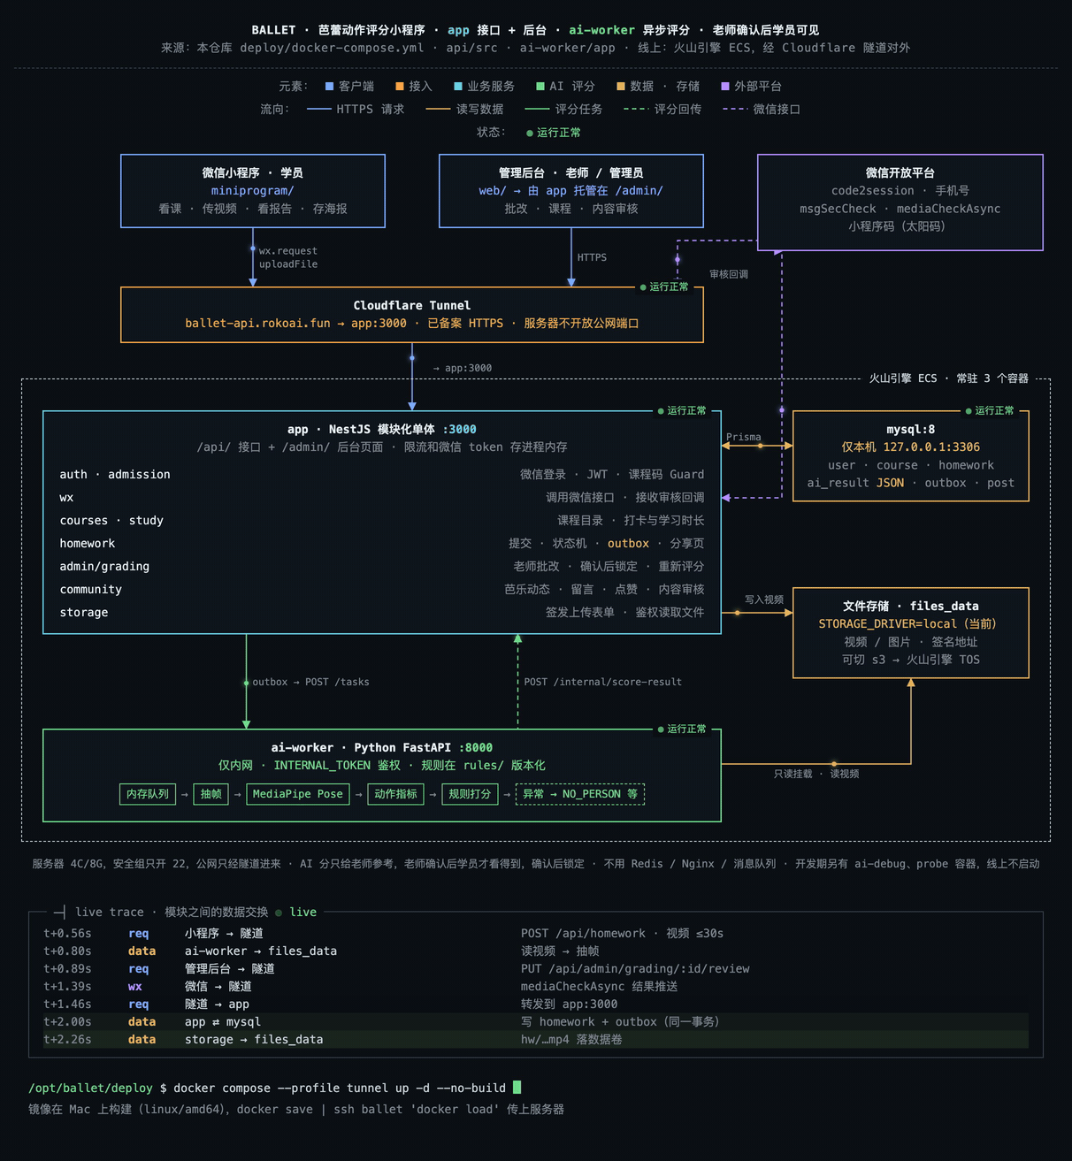Image resolution: width=1072 pixels, height=1161 pixels.
Task: Select the t+1.46s 隧道 → app row
Action: (x=536, y=1004)
